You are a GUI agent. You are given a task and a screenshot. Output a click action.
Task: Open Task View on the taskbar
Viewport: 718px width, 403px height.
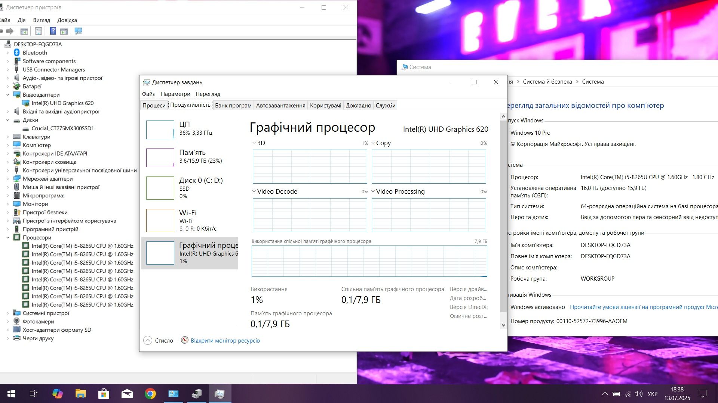click(x=34, y=394)
